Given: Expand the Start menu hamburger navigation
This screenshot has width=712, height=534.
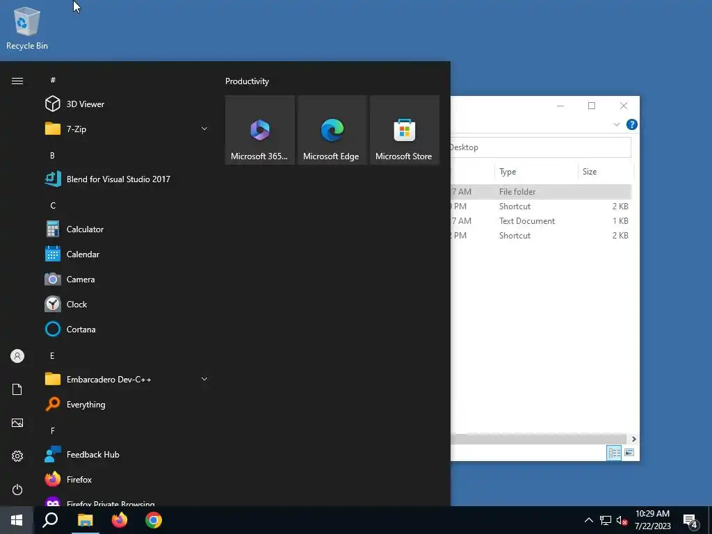Looking at the screenshot, I should [17, 81].
